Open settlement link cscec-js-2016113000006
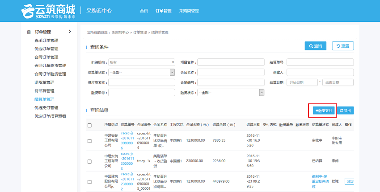Image resolution: width=380 pixels, height=192 pixels. [127, 141]
